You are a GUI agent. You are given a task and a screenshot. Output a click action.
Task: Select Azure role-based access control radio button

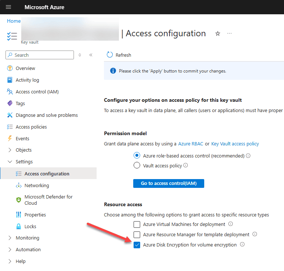[x=137, y=156]
